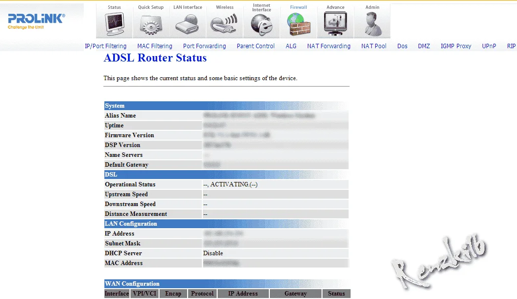Viewport: 517px width, 299px height.
Task: Click the MAC Address row label
Action: [x=124, y=263]
